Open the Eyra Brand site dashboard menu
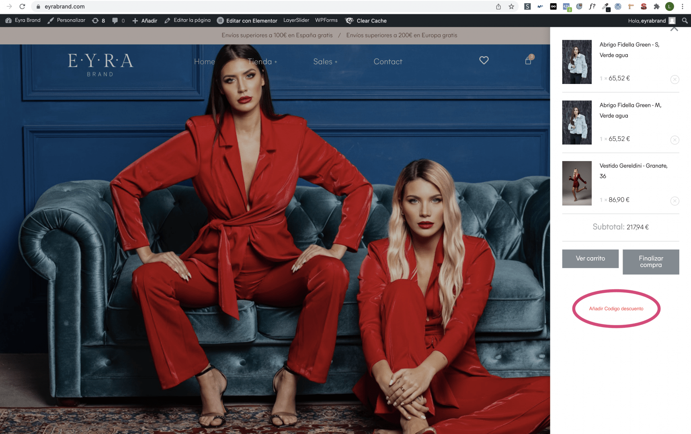The width and height of the screenshot is (691, 434). pyautogui.click(x=23, y=20)
